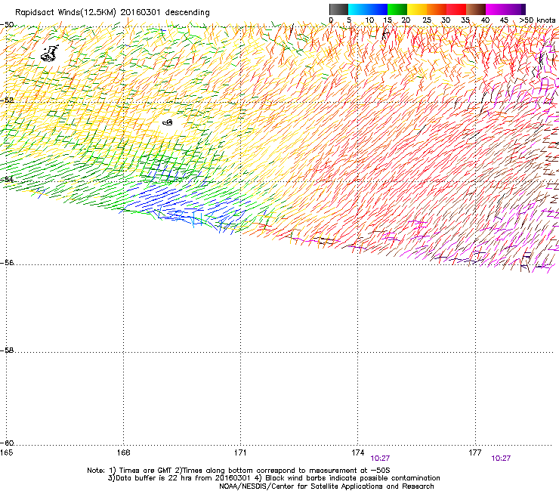Click the 'Note: 1) Times are GMT' line

pyautogui.click(x=239, y=471)
